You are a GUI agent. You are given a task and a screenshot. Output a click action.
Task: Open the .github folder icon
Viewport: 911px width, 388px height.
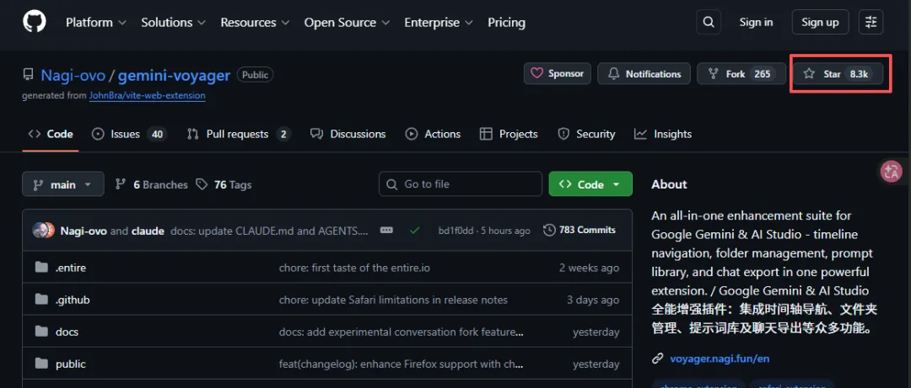pyautogui.click(x=41, y=300)
